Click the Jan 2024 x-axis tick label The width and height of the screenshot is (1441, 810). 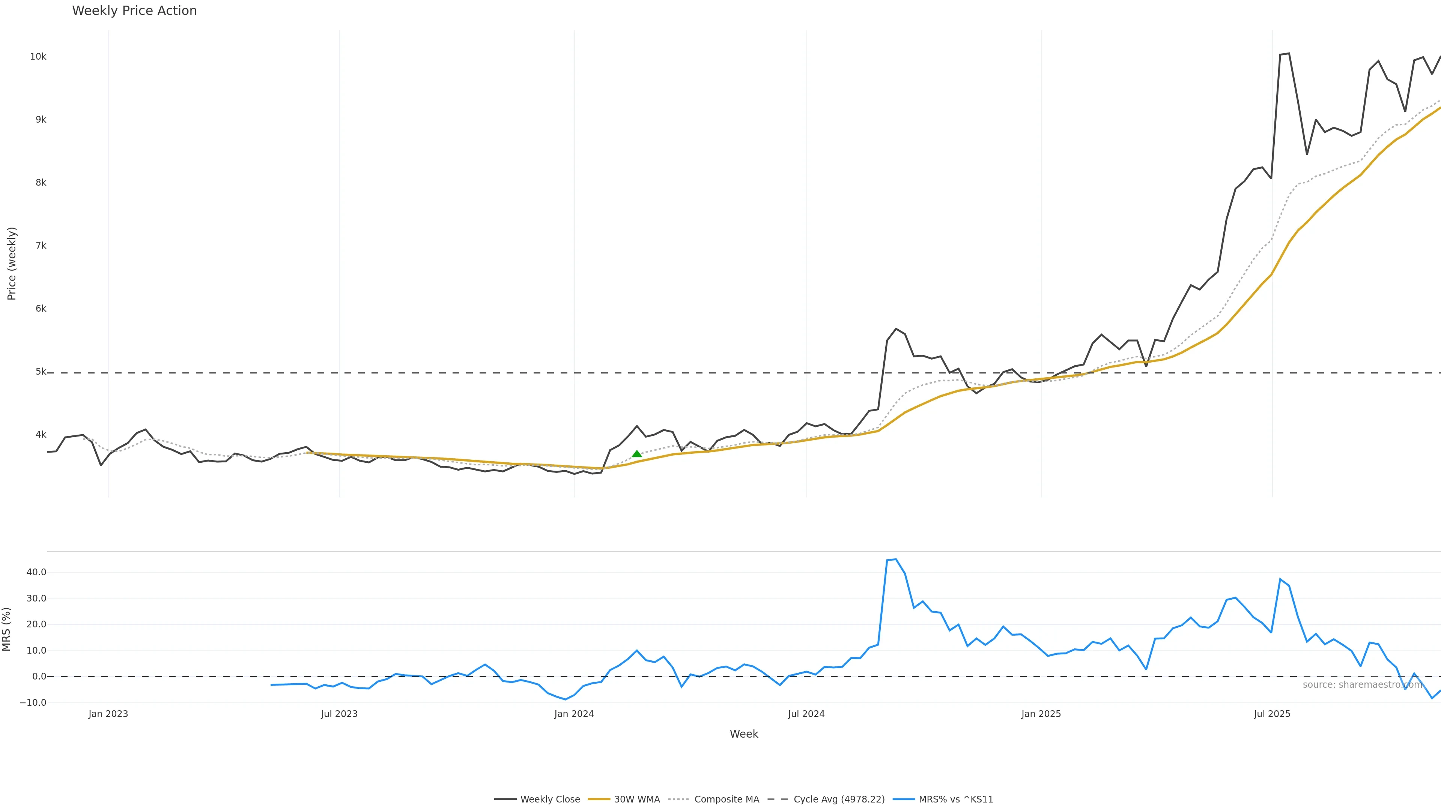pos(574,714)
